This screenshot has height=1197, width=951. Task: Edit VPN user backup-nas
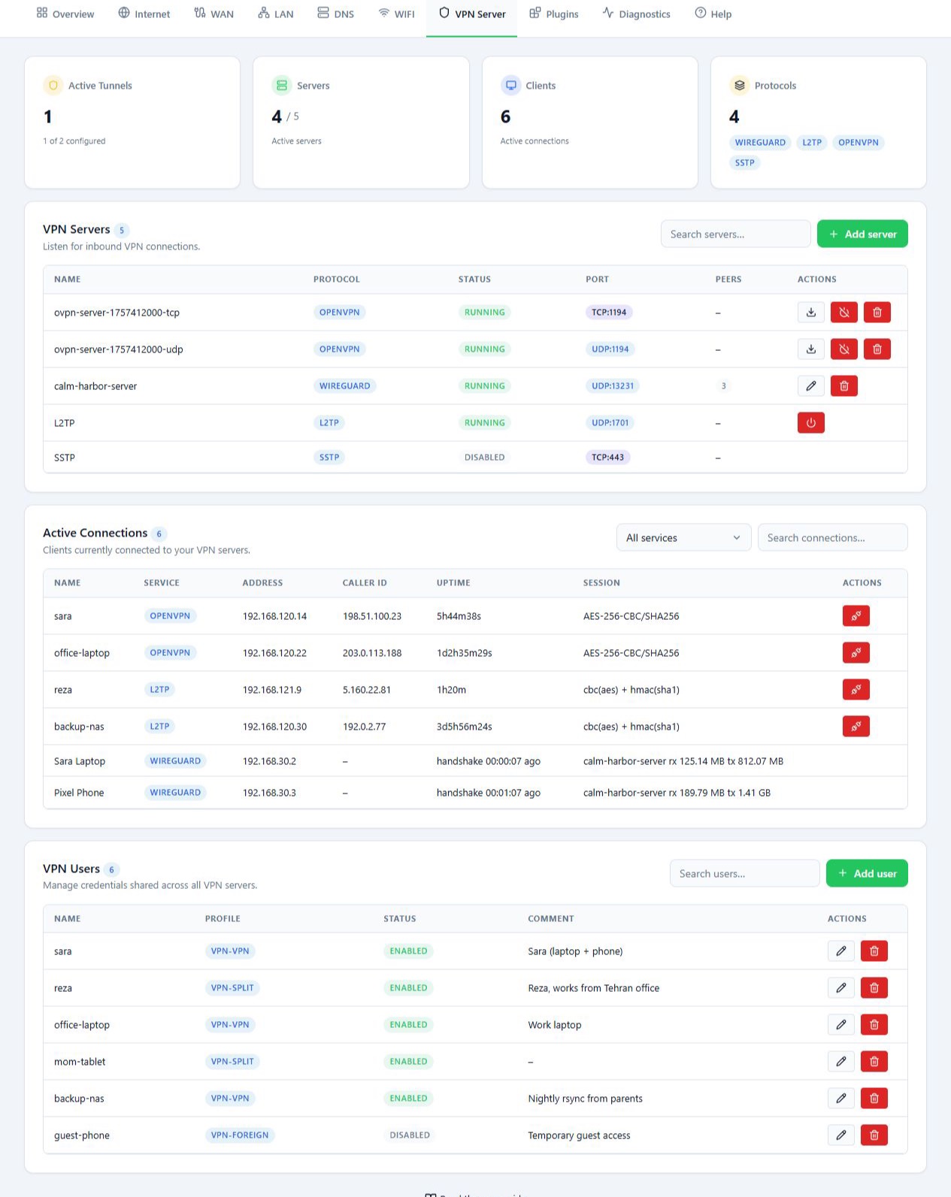click(841, 1099)
